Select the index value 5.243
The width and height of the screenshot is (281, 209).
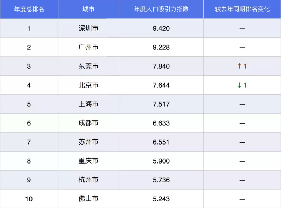pos(161,199)
